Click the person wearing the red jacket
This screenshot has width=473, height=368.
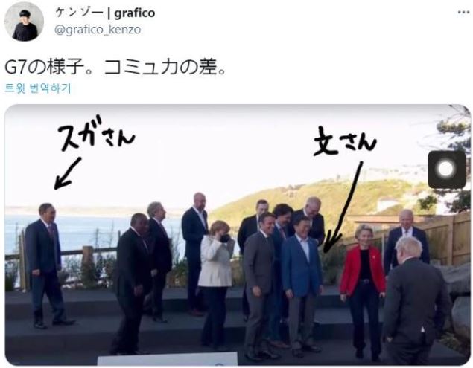[363, 291]
